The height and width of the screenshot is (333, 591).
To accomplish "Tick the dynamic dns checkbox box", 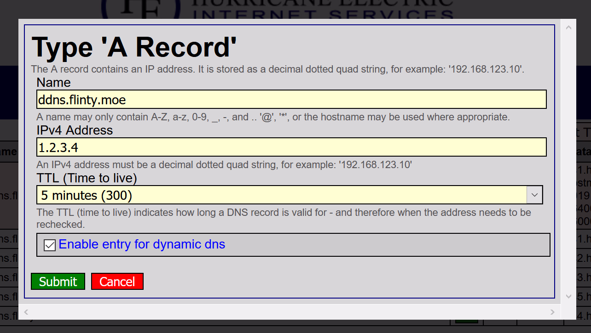I will [50, 245].
